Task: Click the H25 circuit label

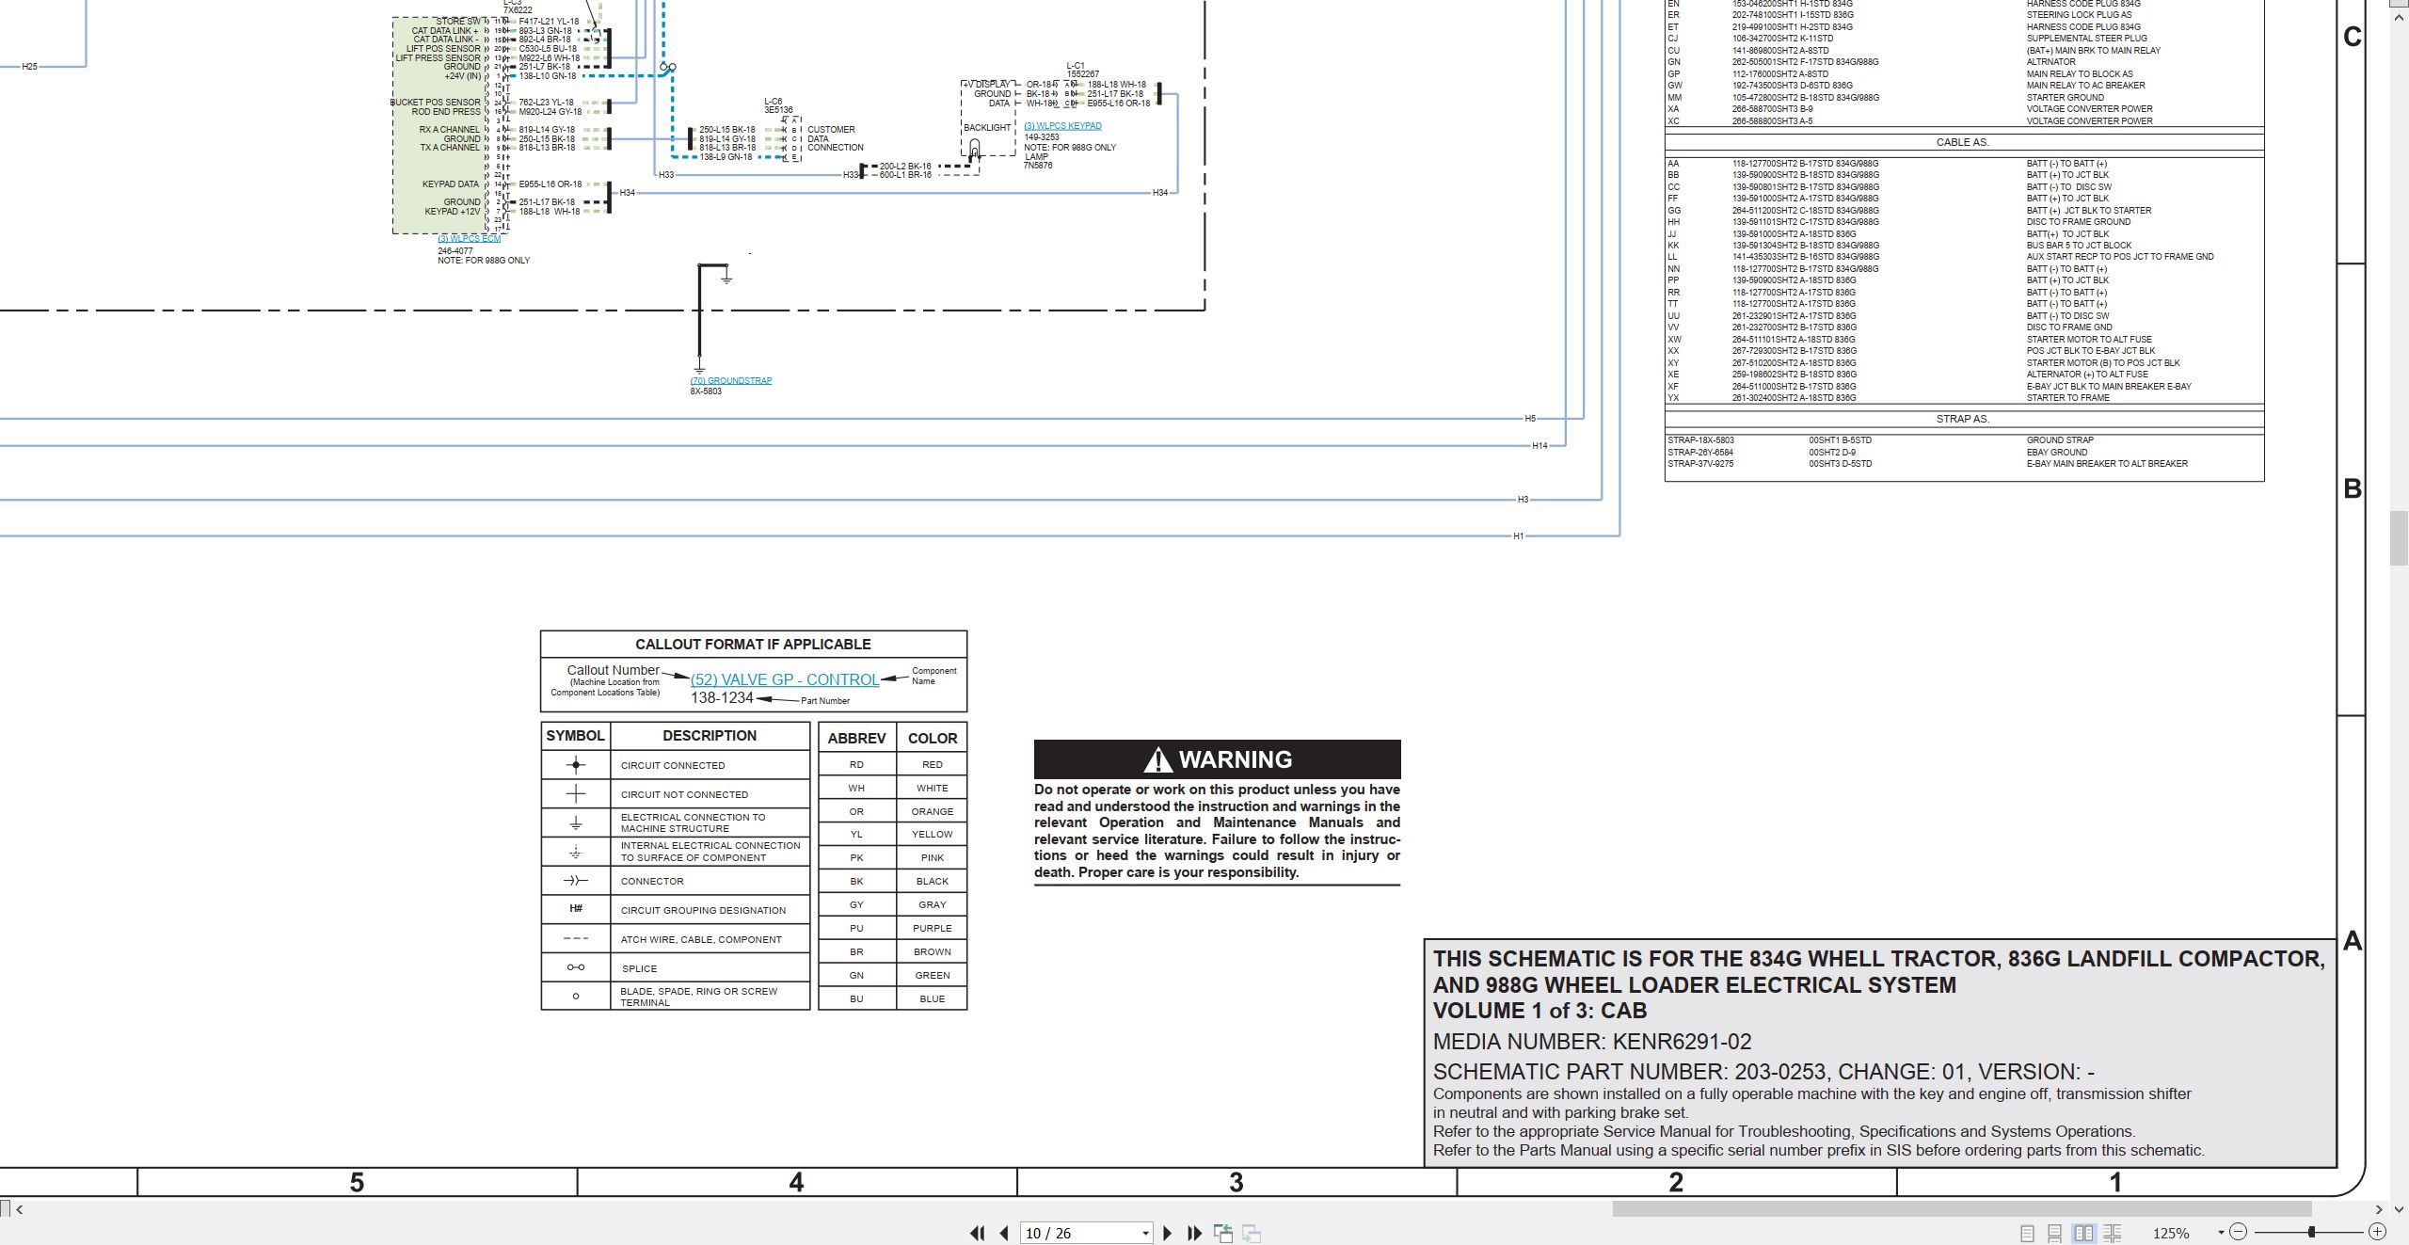Action: [29, 67]
